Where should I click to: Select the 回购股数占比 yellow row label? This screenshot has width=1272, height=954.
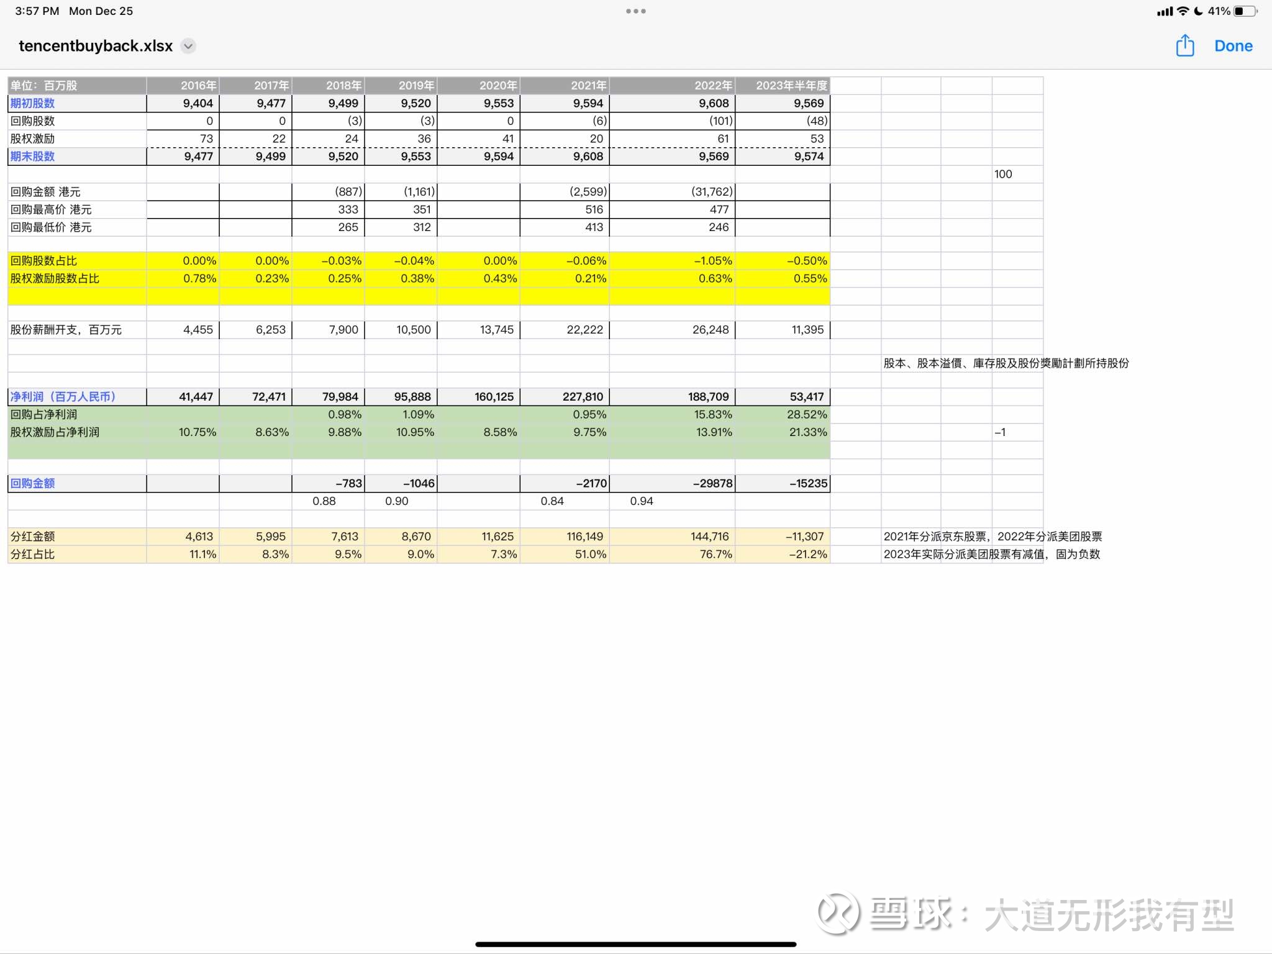tap(77, 261)
